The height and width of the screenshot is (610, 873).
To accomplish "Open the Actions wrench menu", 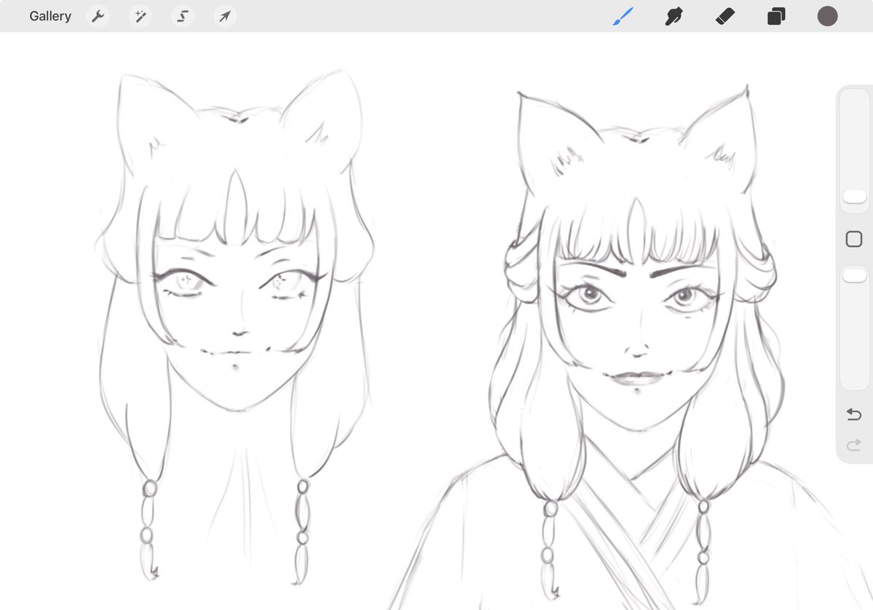I will (x=98, y=16).
